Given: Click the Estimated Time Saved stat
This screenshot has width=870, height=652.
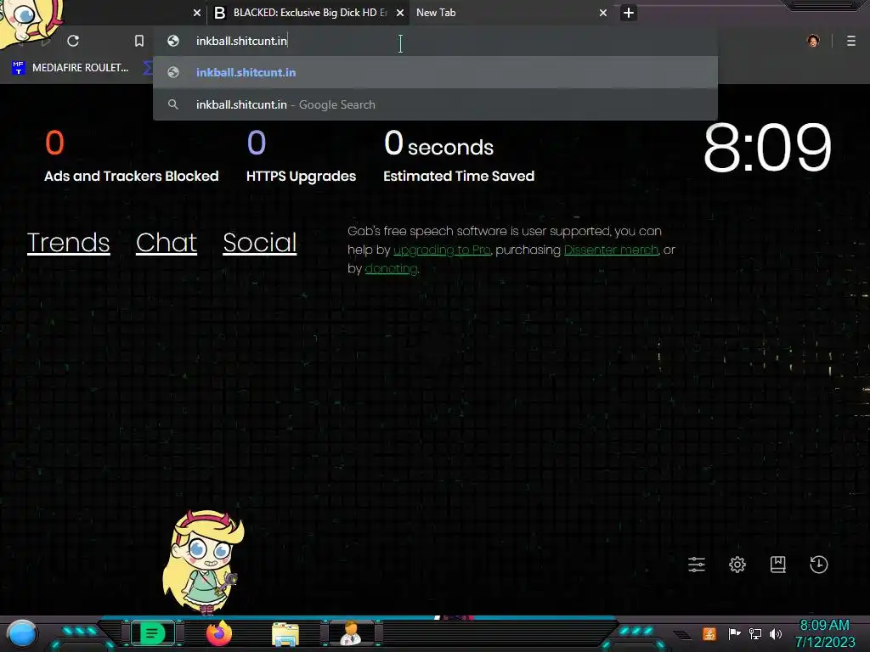Looking at the screenshot, I should click(x=459, y=156).
